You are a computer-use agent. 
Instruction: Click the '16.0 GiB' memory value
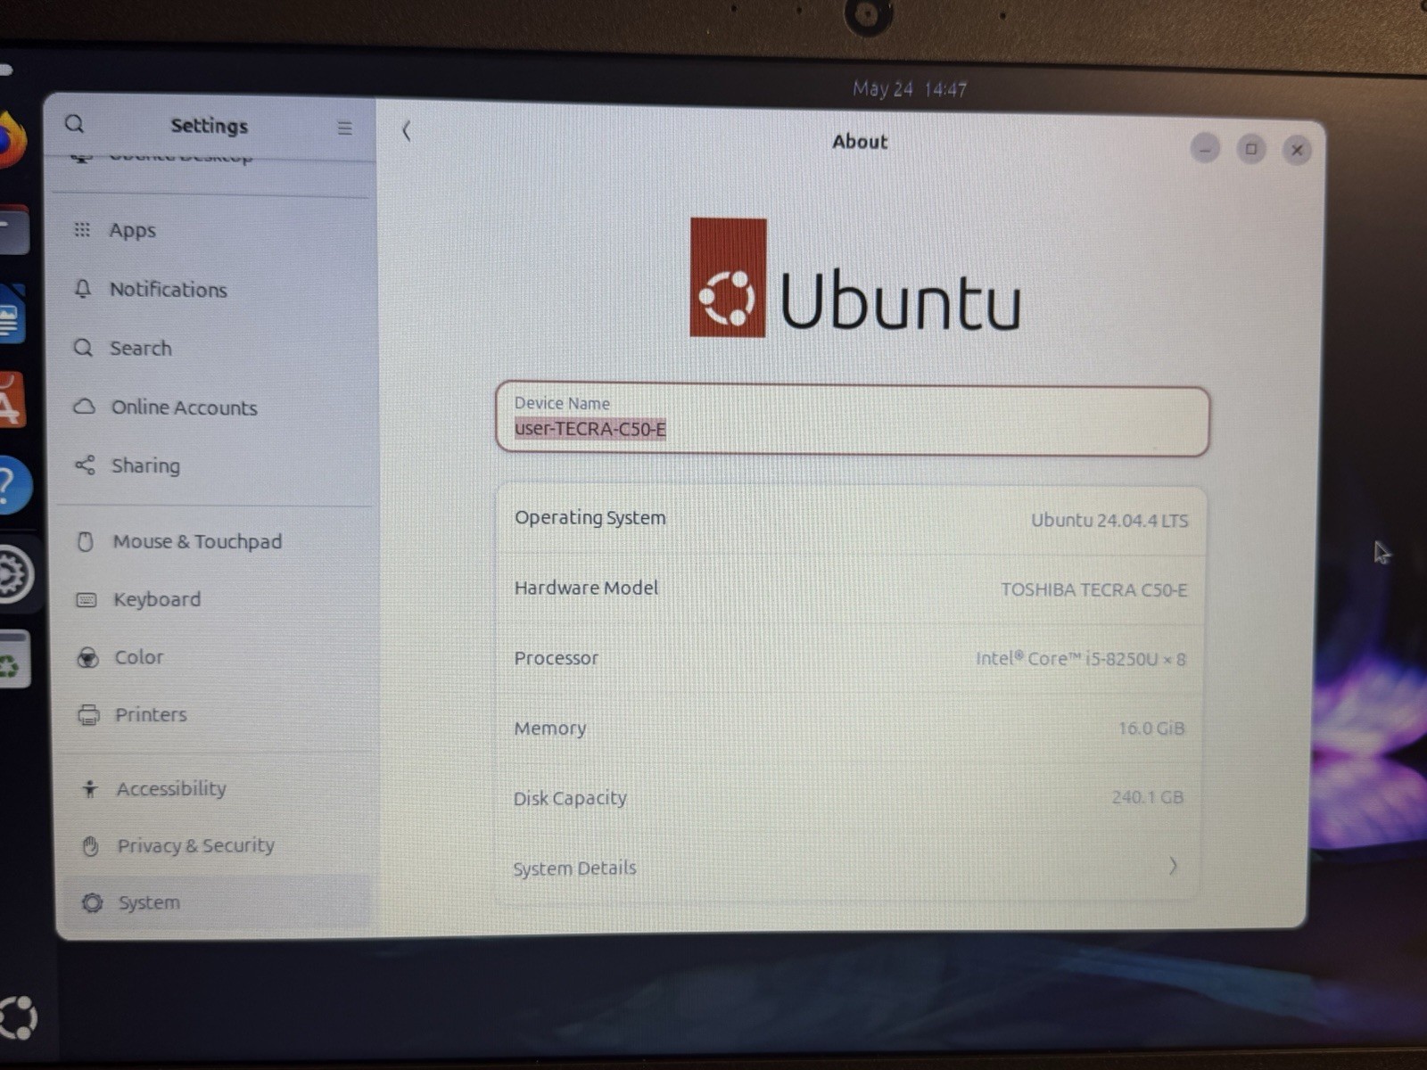click(1151, 728)
